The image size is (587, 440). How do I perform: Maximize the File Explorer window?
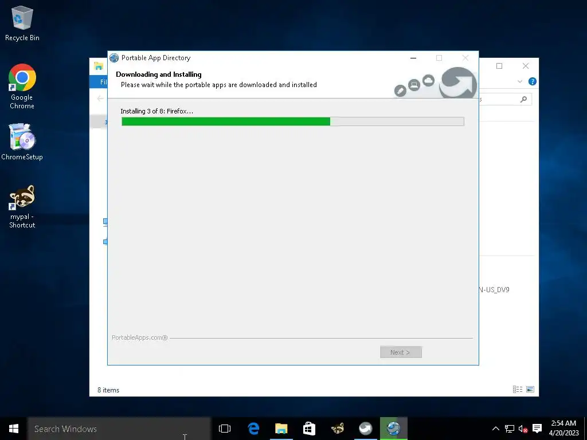pyautogui.click(x=499, y=66)
